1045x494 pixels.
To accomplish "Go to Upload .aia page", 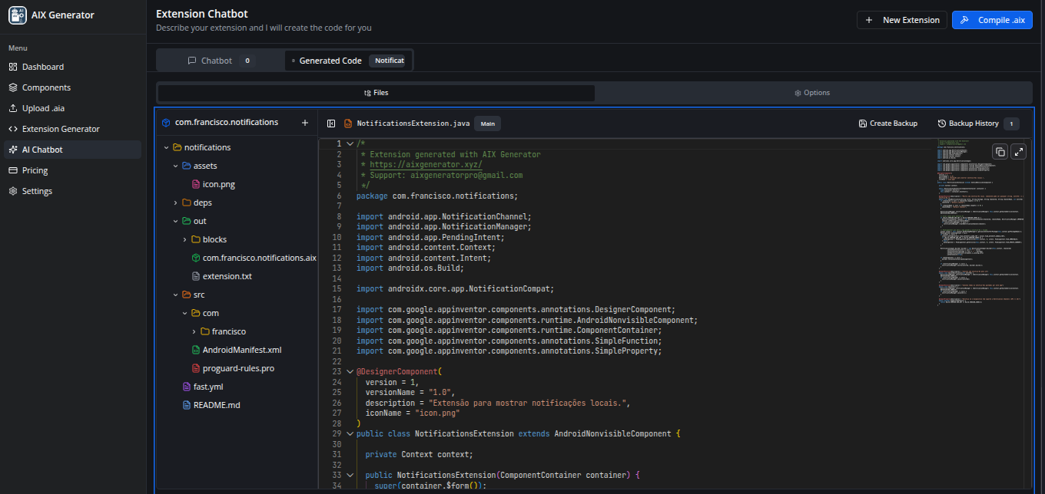I will point(43,108).
